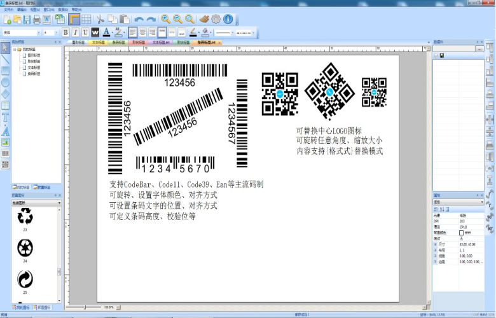
Task: Click background color white swatch in properties
Action: 461,233
